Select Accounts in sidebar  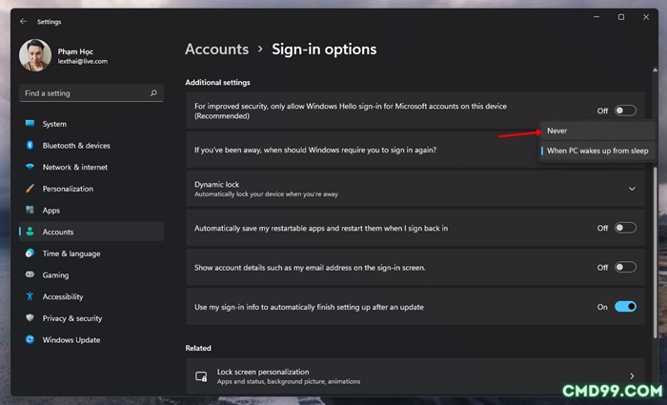coord(91,232)
